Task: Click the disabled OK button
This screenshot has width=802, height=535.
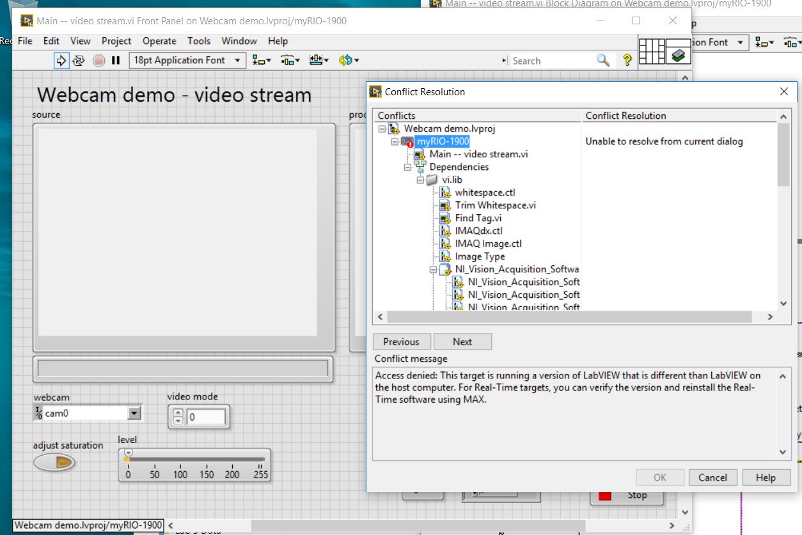Action: point(660,477)
